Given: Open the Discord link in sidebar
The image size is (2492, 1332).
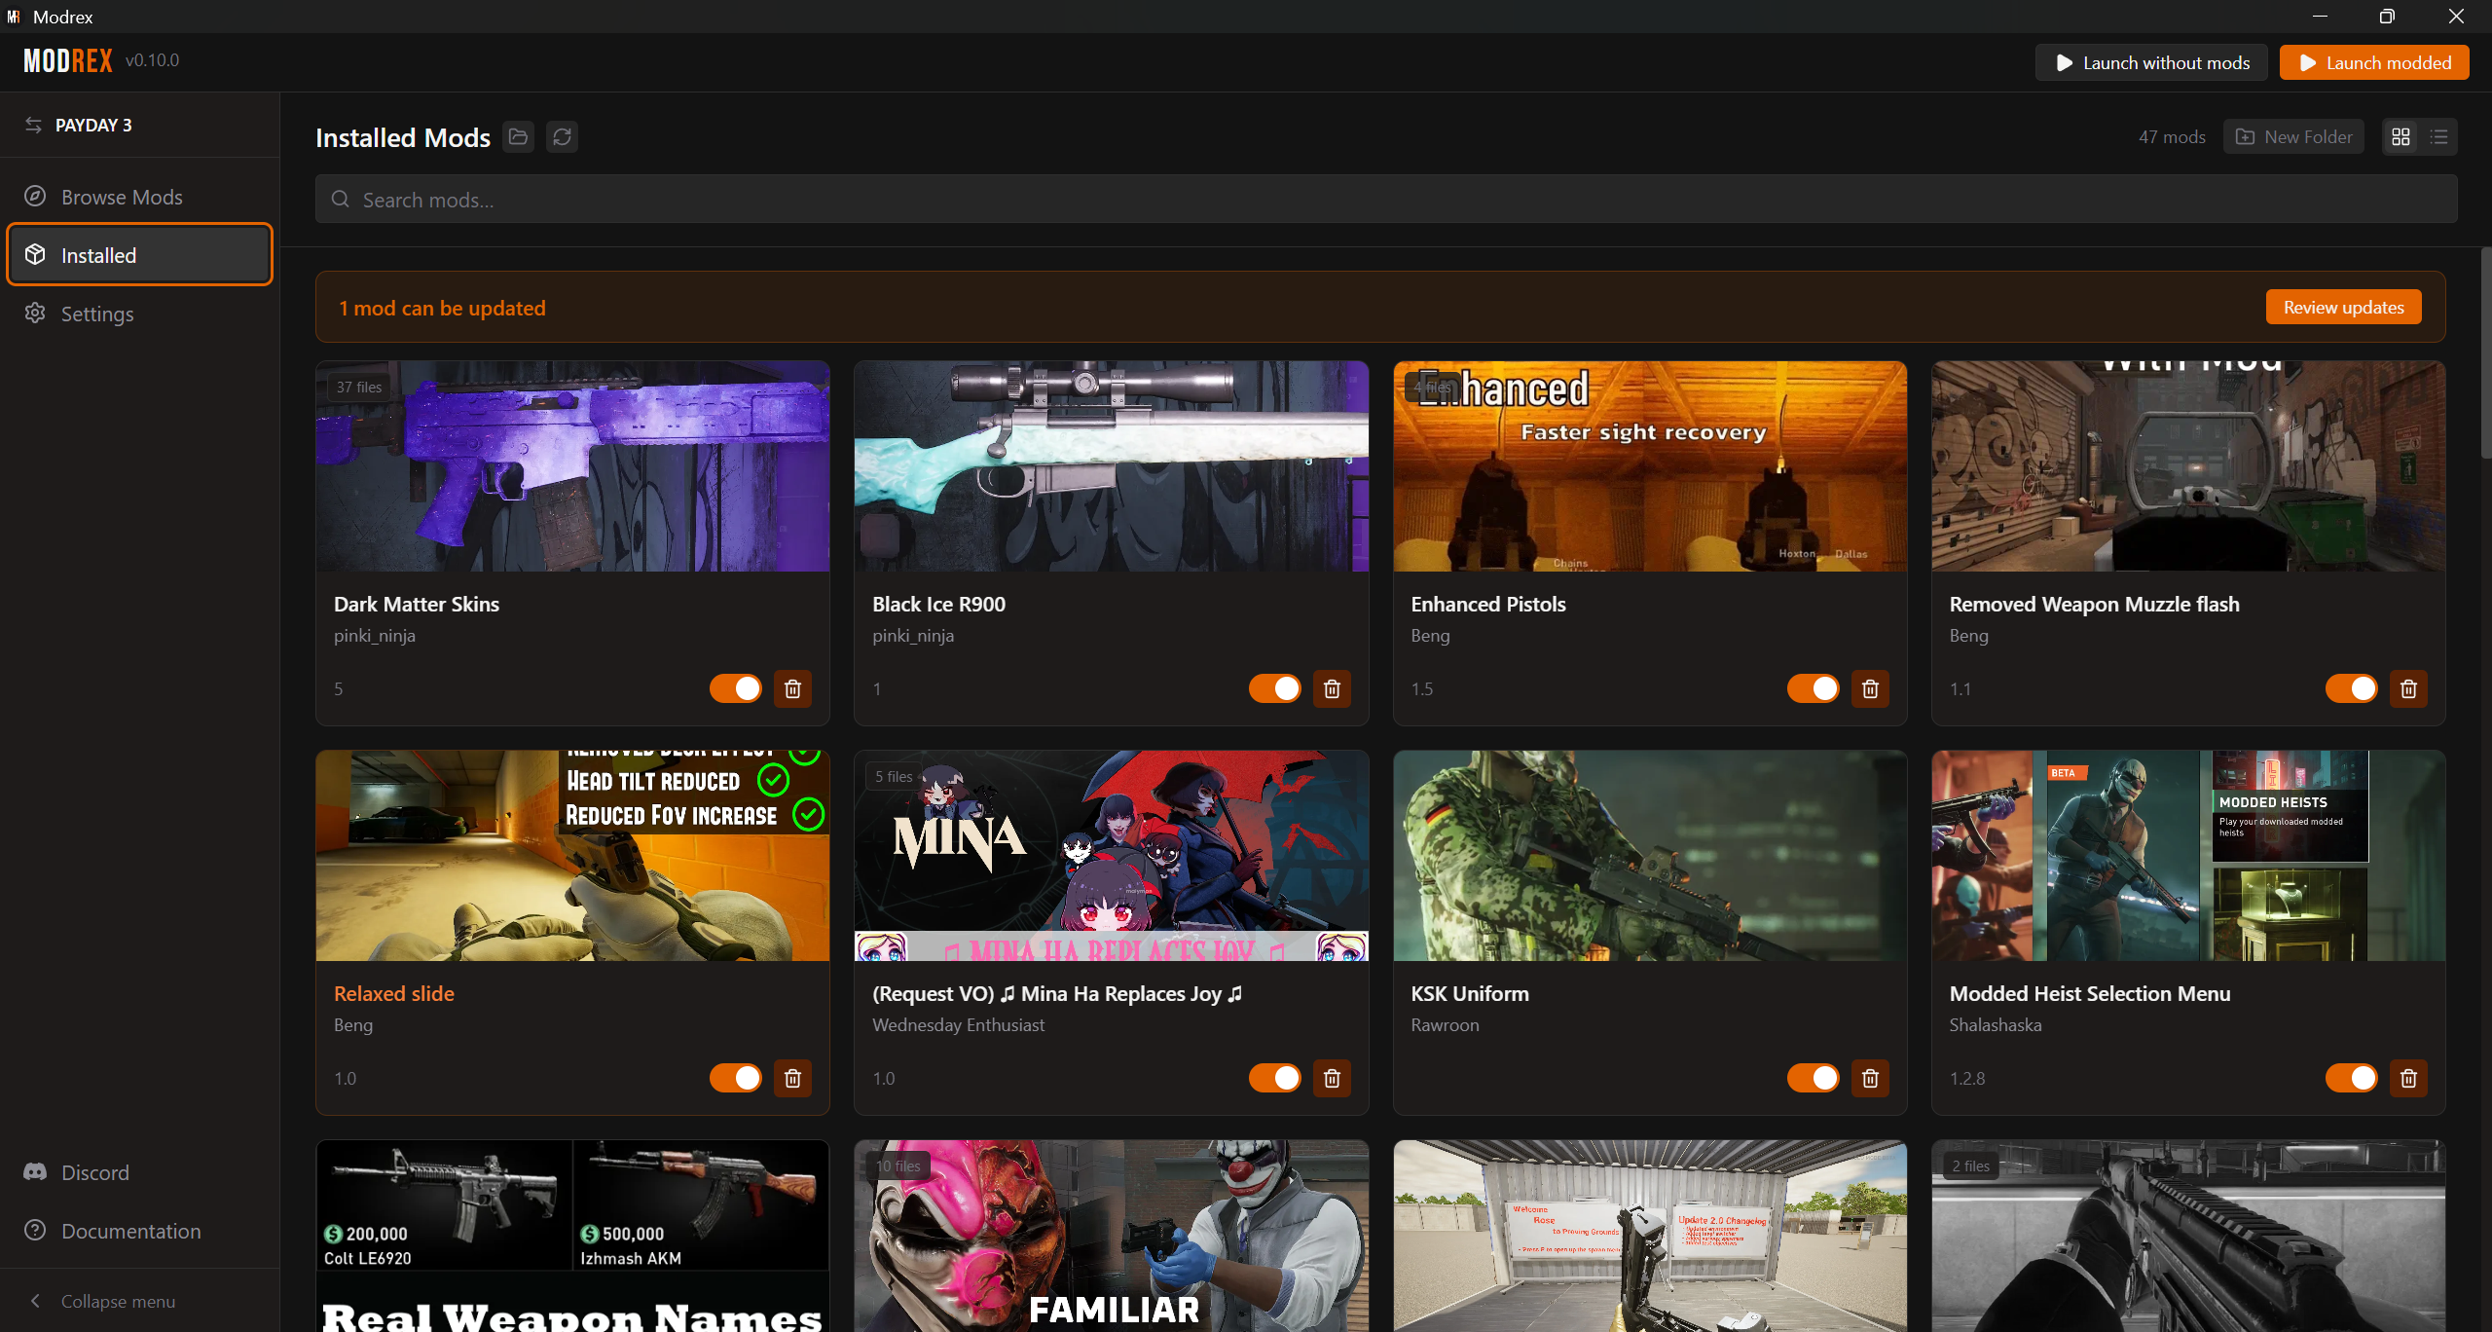Looking at the screenshot, I should pos(139,1172).
